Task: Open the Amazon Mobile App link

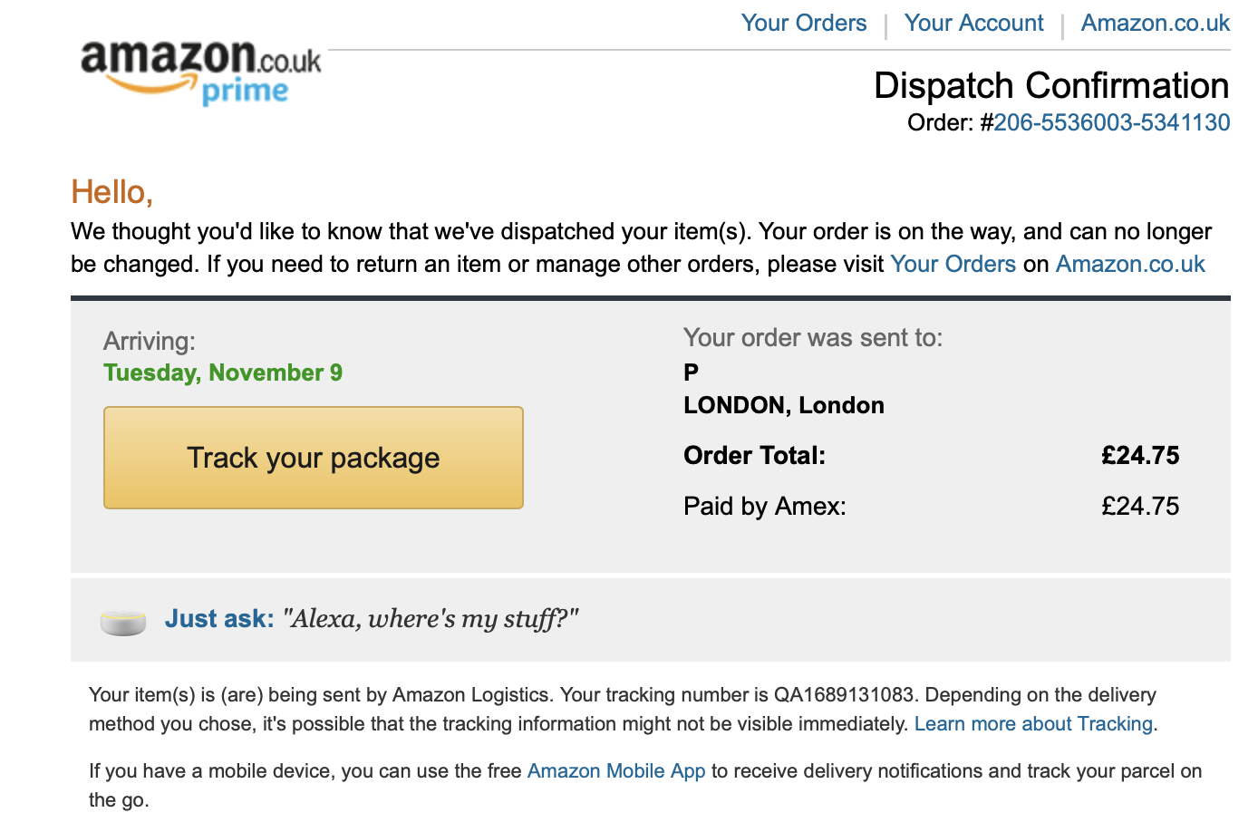Action: click(616, 770)
